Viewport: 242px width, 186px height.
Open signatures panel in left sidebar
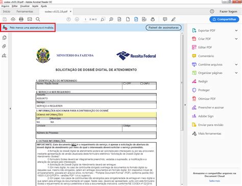[4, 55]
